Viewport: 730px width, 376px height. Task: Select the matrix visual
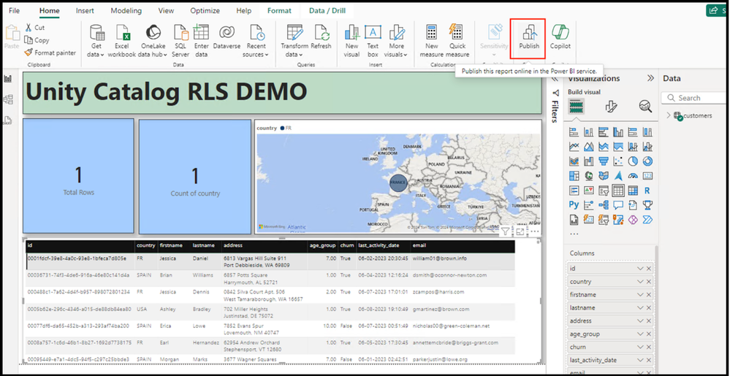pos(633,191)
